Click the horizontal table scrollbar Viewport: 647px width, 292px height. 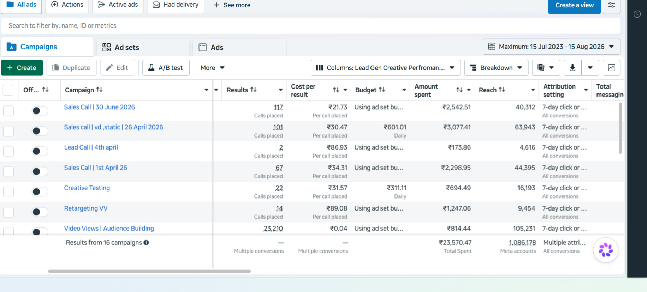(x=149, y=271)
